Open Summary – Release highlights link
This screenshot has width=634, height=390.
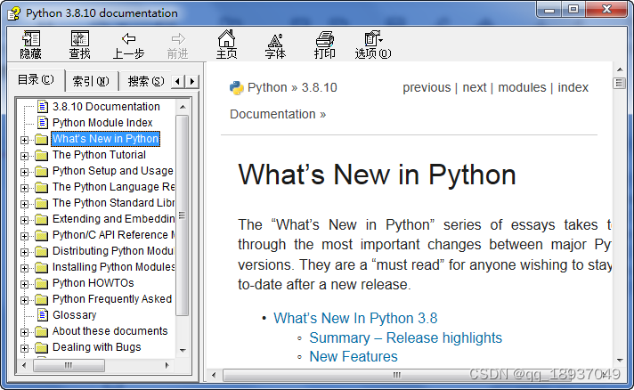[405, 337]
